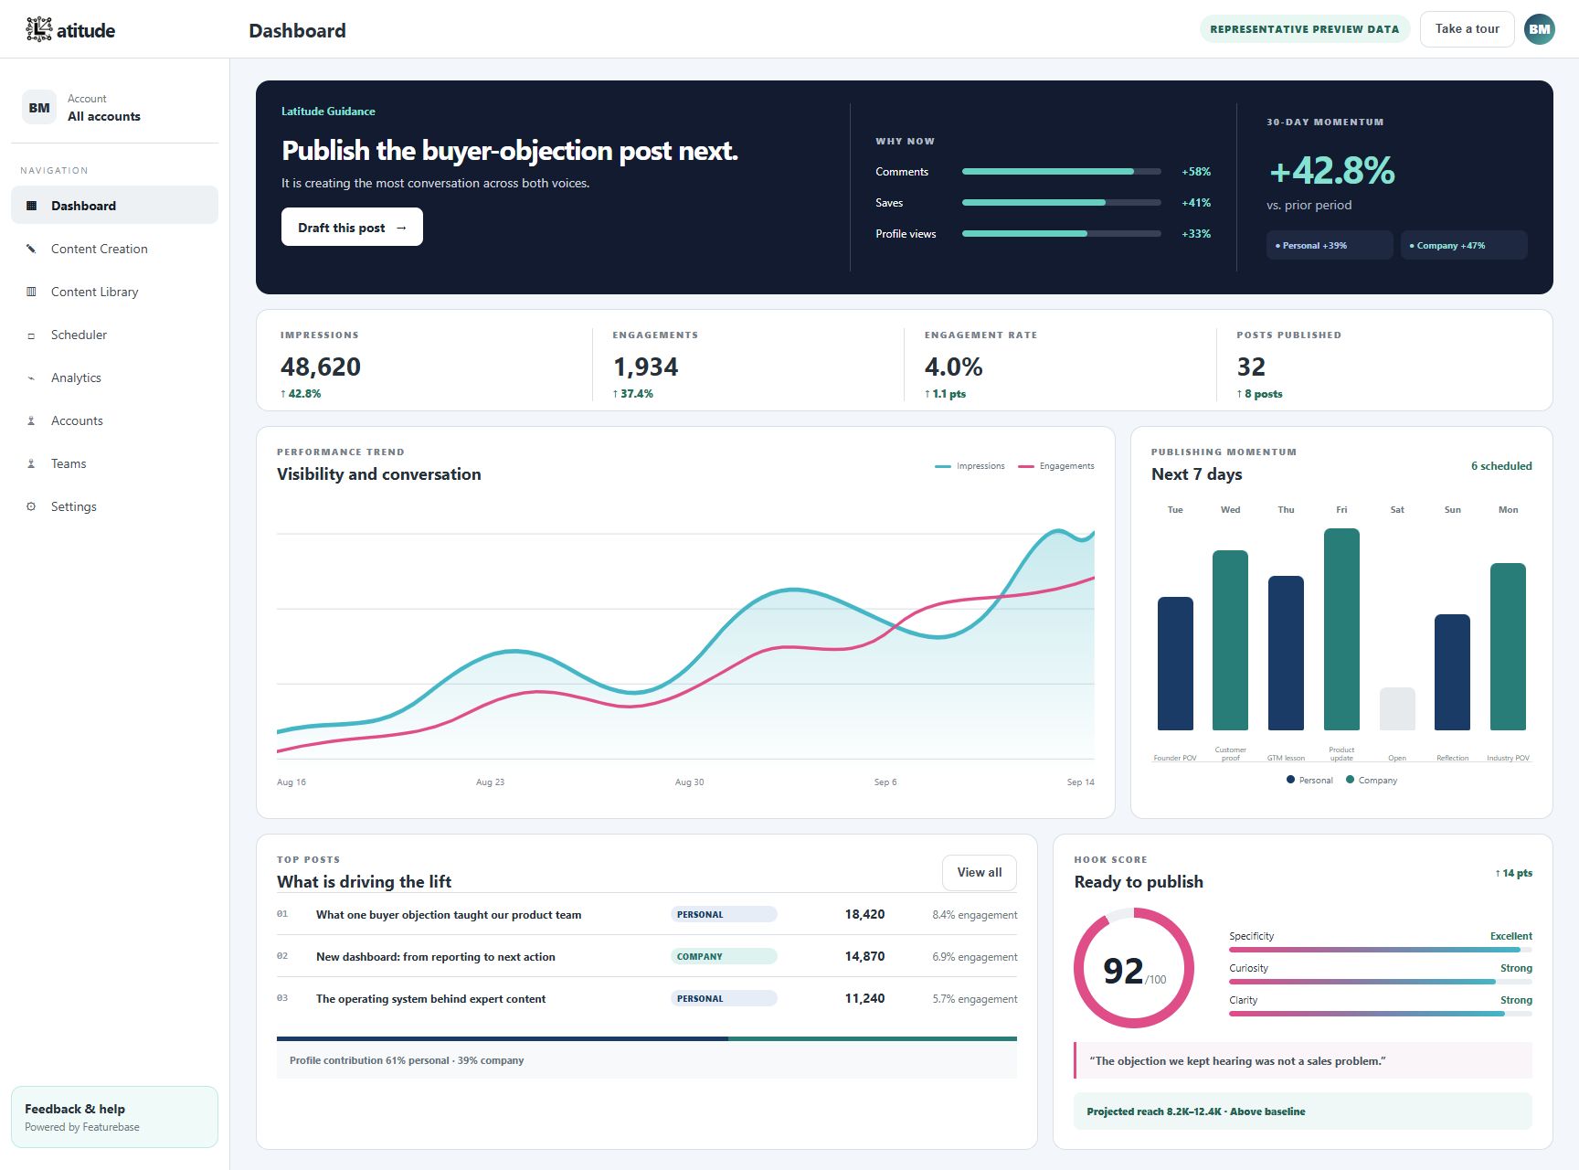Screen dimensions: 1579x1170
Task: Go to Content Creation page
Action: point(114,249)
